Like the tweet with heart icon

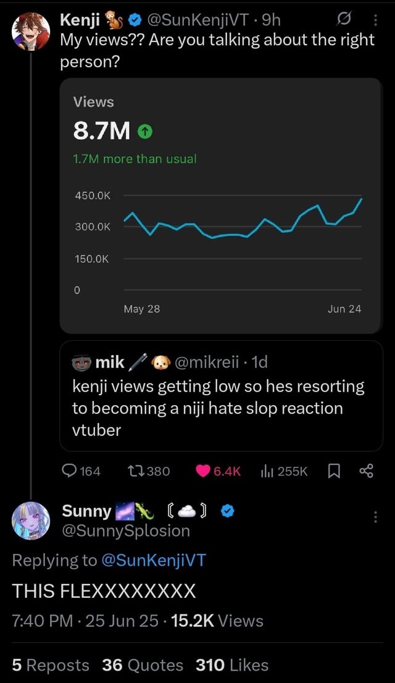tap(202, 471)
